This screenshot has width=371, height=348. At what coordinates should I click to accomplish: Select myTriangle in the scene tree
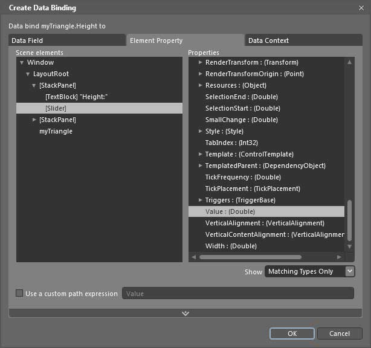(x=56, y=131)
